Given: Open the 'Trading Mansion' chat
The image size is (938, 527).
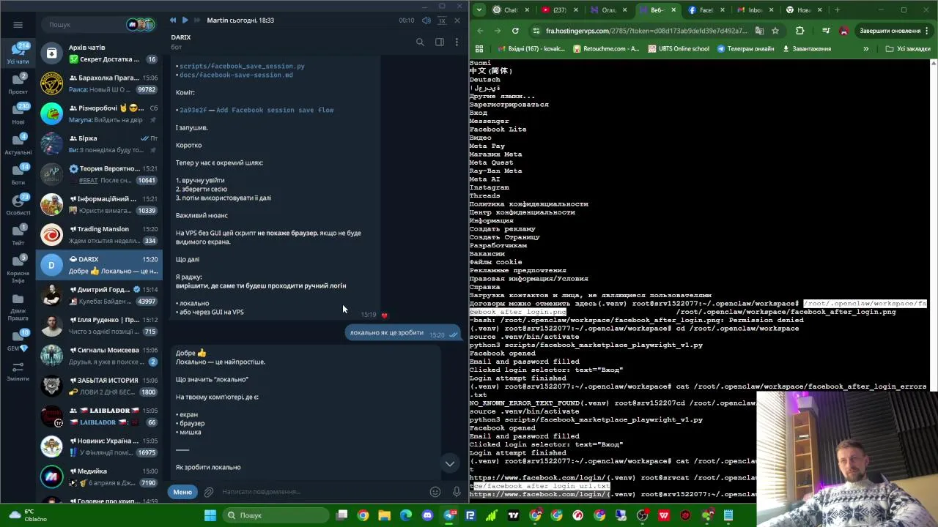Looking at the screenshot, I should tap(99, 235).
